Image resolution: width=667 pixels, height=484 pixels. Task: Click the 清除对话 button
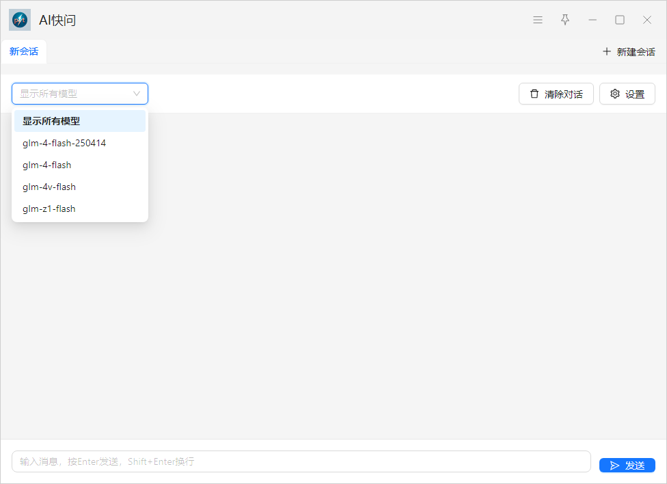point(556,94)
